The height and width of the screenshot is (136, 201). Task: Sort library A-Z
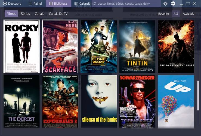[176, 14]
